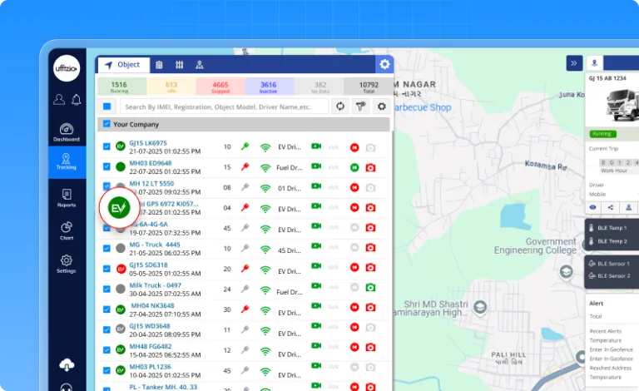Toggle checkbox for GJ15 LK6975 vehicle
This screenshot has height=391, width=639.
point(106,146)
